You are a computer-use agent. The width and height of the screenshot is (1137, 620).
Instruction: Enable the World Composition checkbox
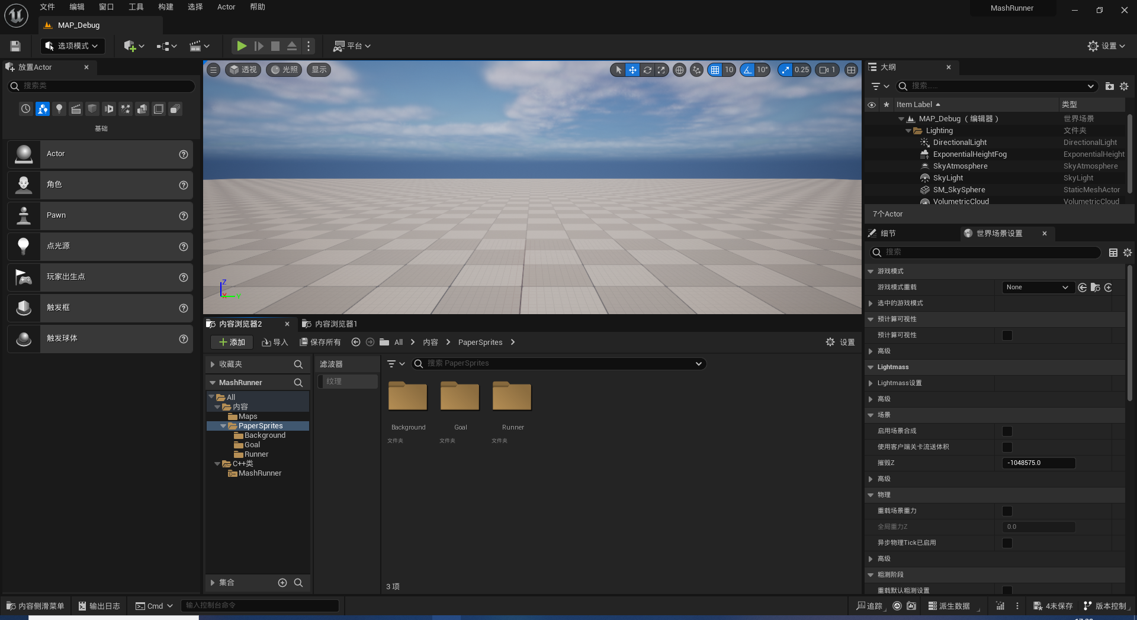click(x=1007, y=431)
